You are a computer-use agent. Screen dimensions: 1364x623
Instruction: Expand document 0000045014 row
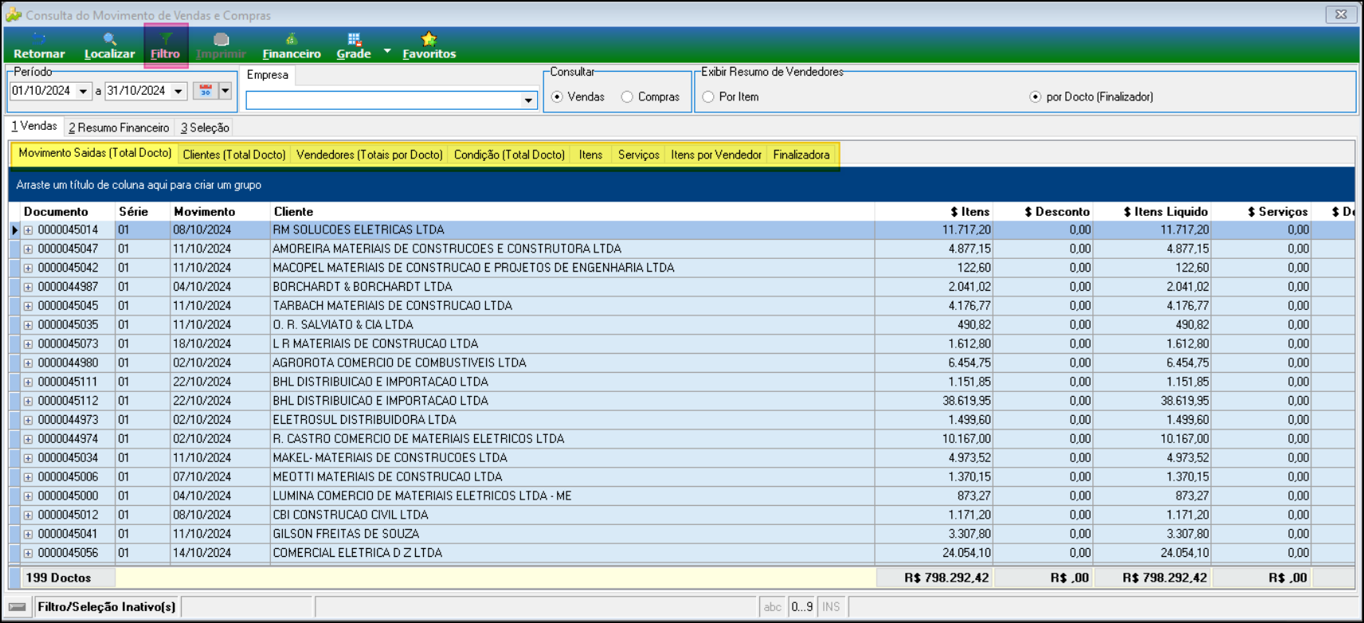coord(28,230)
